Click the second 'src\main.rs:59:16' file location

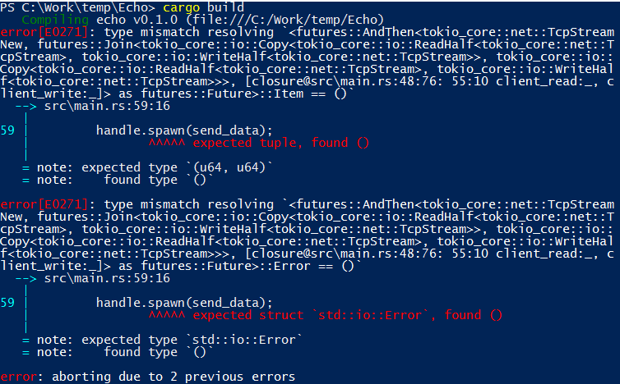(107, 278)
